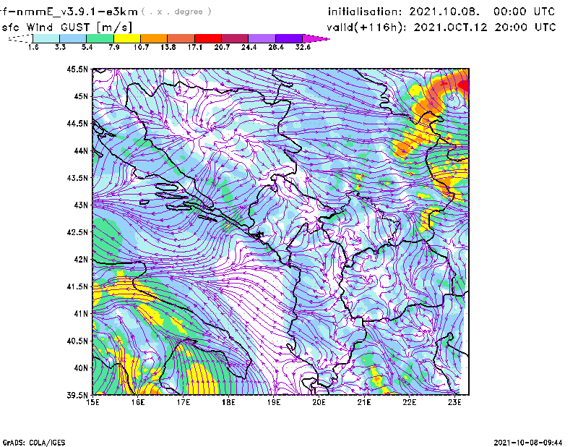Click the 'valid(+116h): 2021.OCT.12 20:00 UTC' line

(441, 27)
